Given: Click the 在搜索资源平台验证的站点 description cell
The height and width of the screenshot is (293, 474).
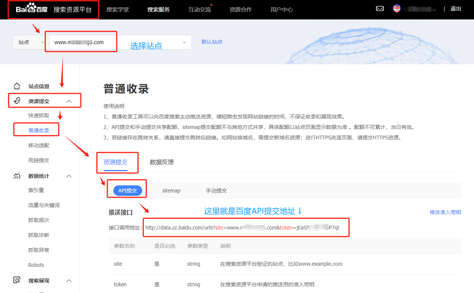Looking at the screenshot, I should [281, 264].
